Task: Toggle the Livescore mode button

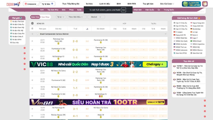Action: click(30, 4)
